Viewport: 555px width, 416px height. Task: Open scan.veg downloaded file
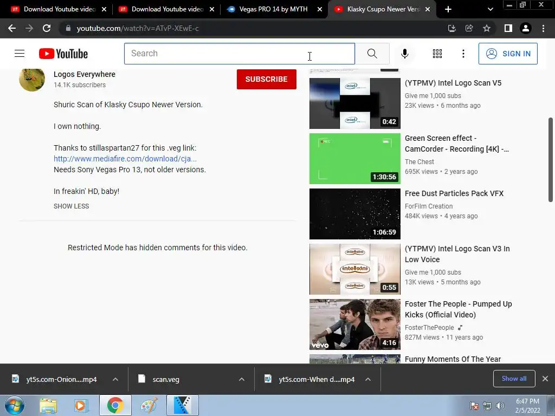pos(166,379)
